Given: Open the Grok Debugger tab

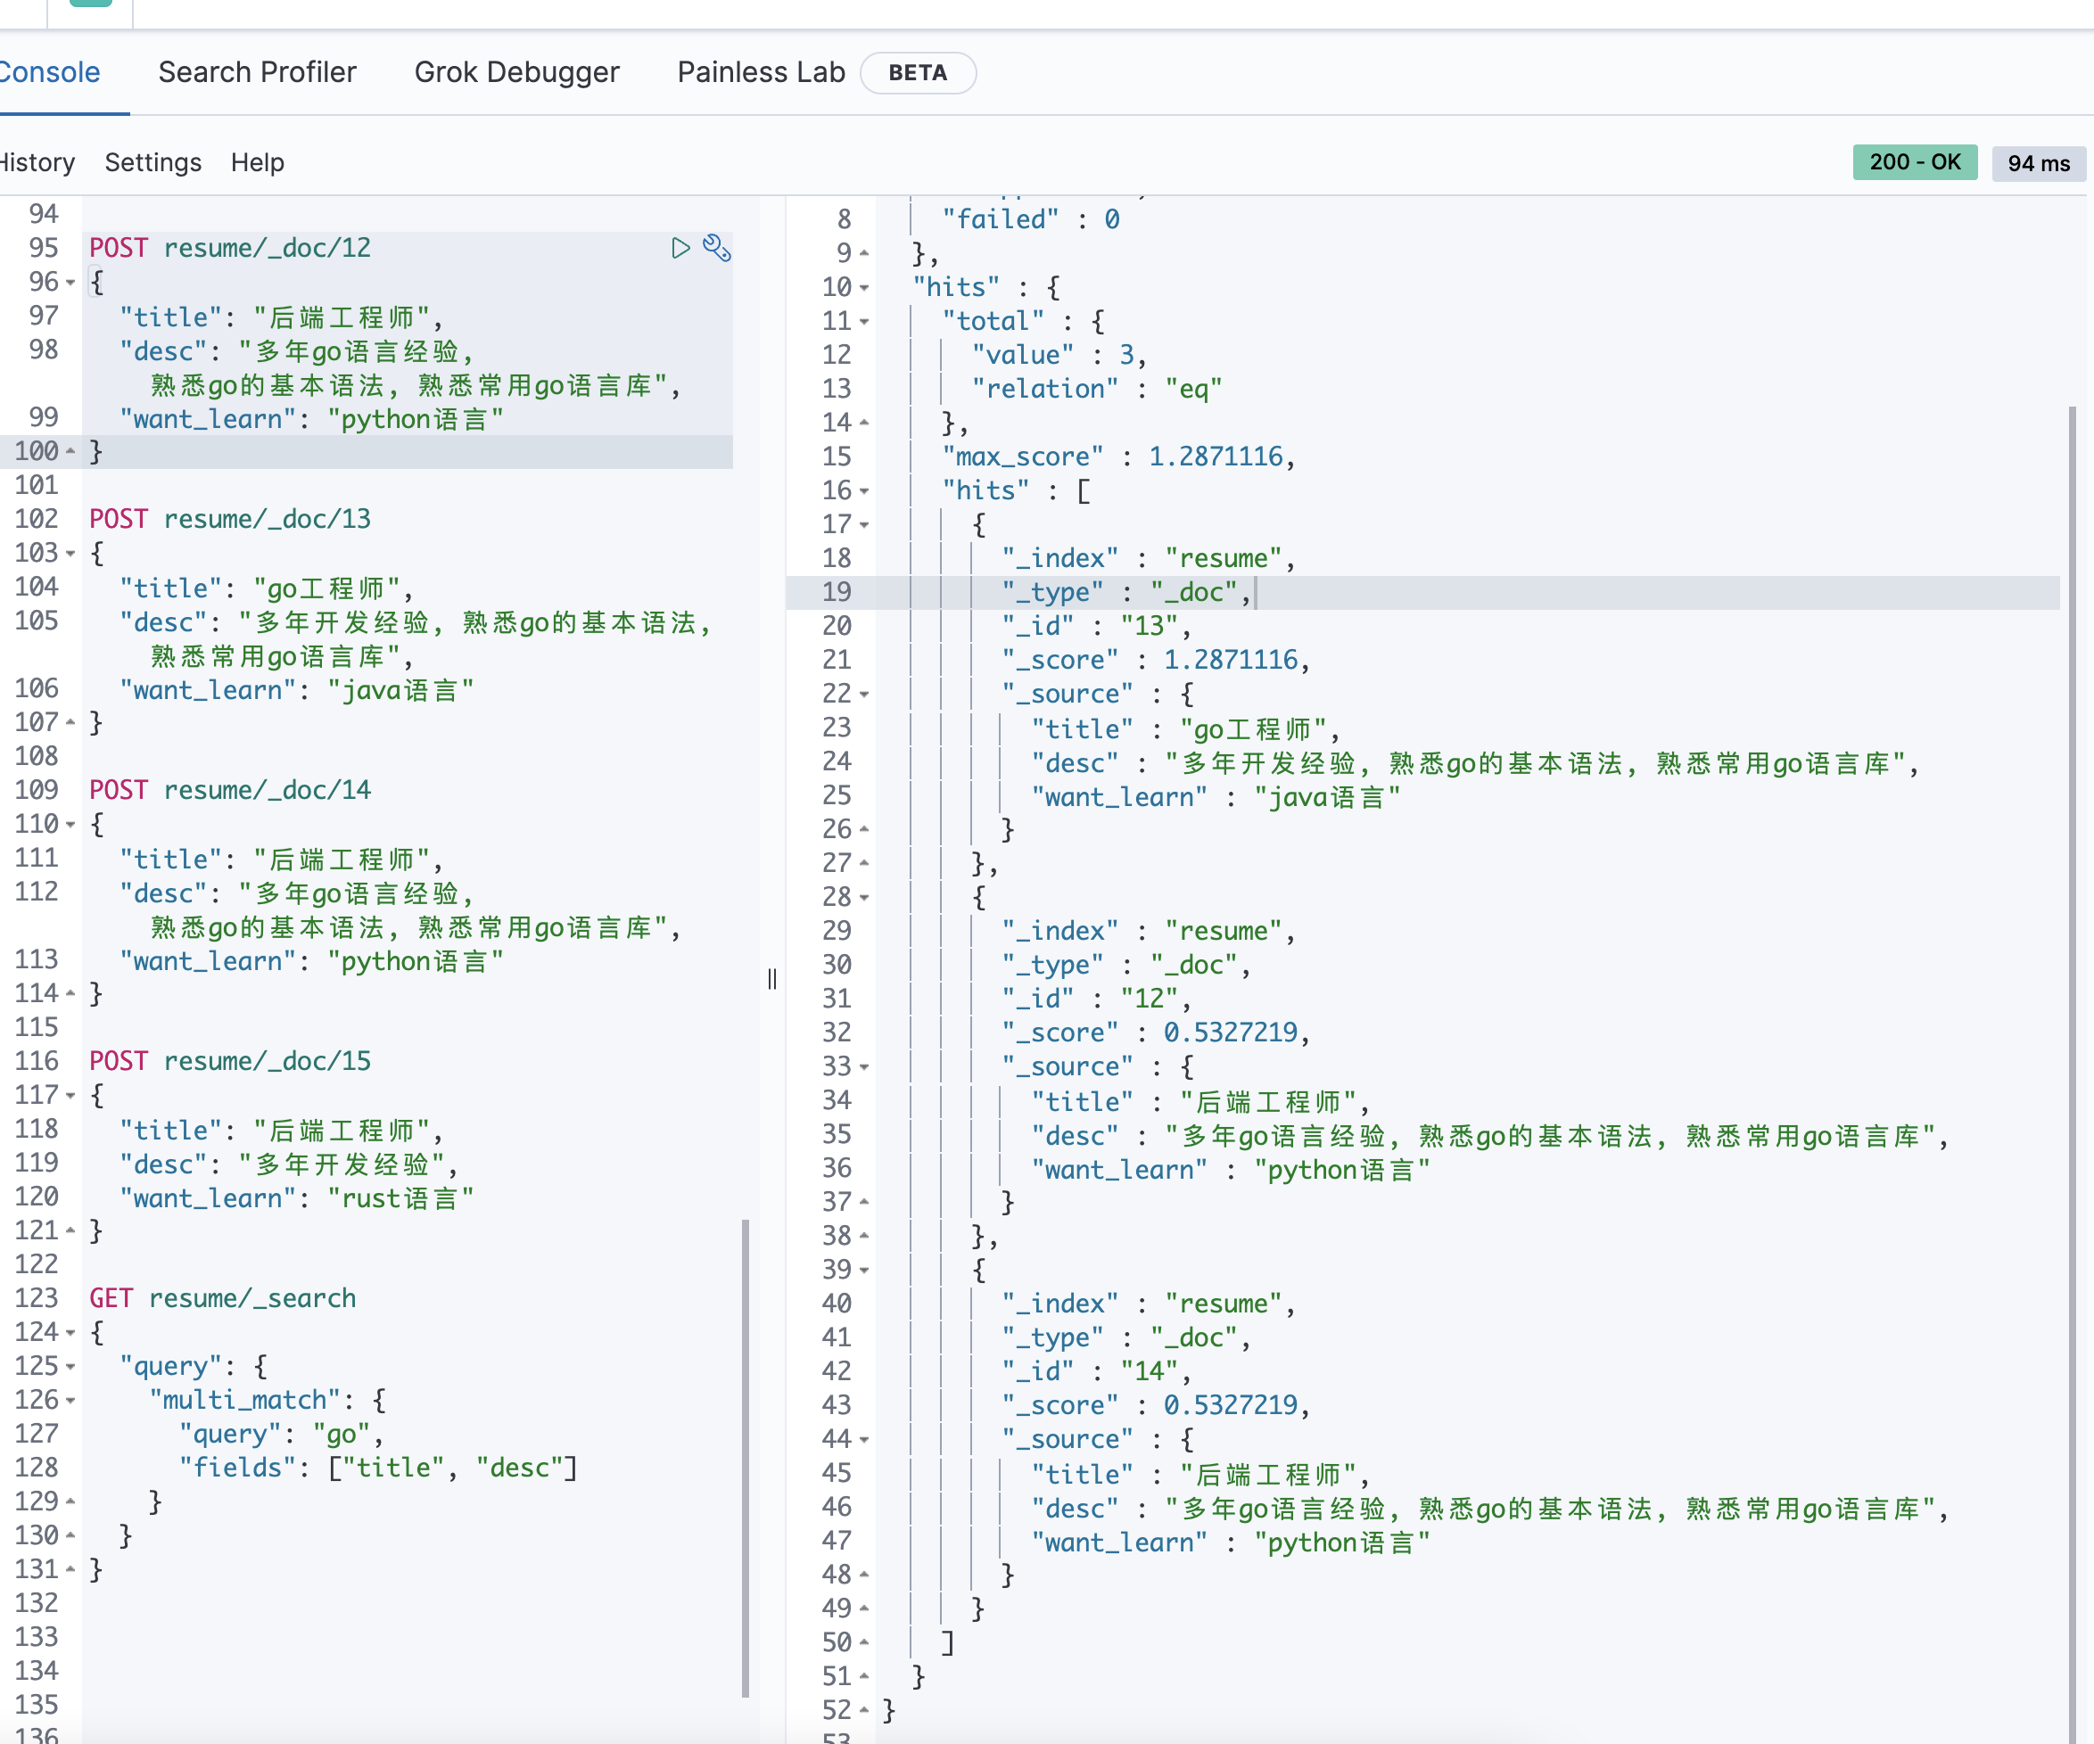Looking at the screenshot, I should pos(516,73).
